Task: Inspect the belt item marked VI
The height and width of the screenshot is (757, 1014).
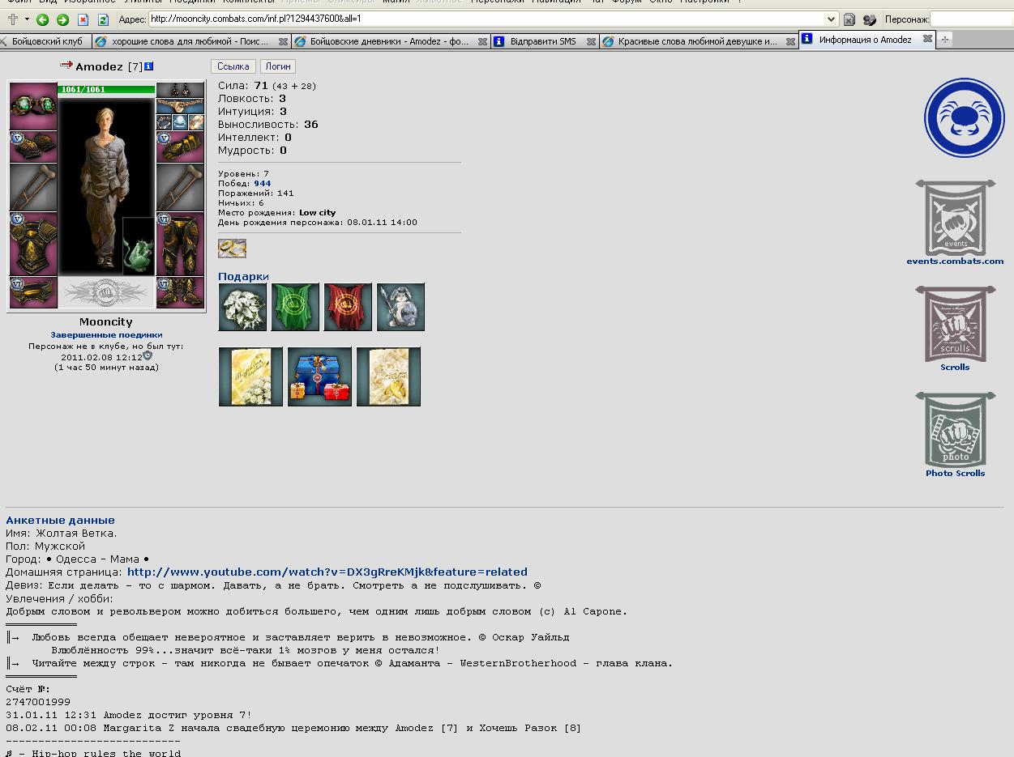Action: coord(33,292)
